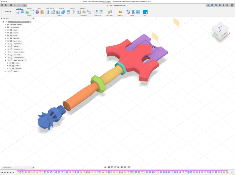Select the Fillet tool
Screen dimensions: 235x175
[53, 12]
